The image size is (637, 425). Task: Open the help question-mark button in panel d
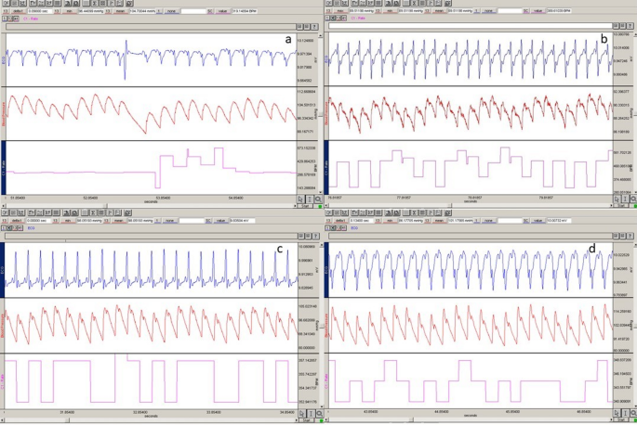click(630, 236)
